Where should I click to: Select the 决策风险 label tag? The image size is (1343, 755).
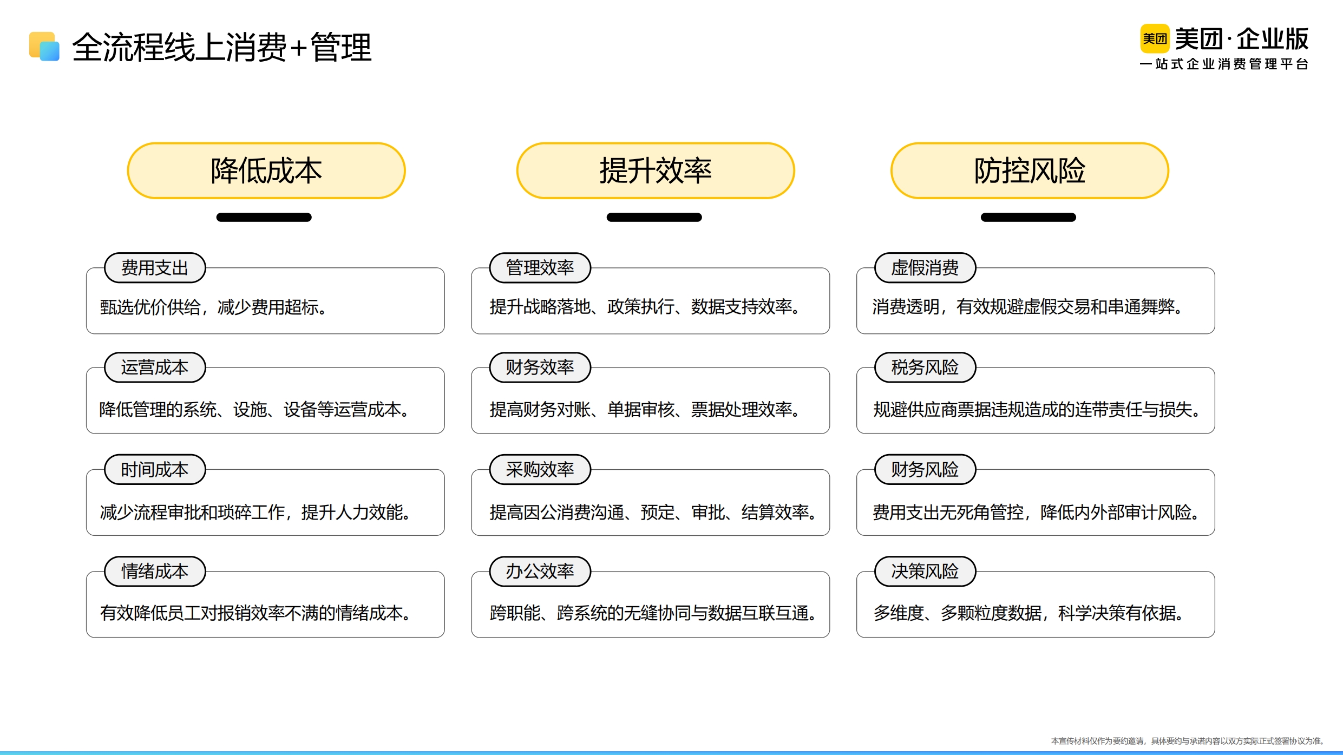[925, 571]
